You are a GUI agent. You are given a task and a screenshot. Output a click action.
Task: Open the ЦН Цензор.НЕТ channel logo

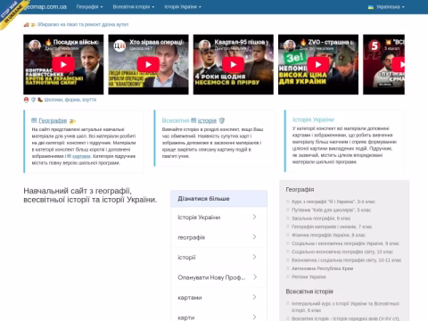click(x=119, y=45)
